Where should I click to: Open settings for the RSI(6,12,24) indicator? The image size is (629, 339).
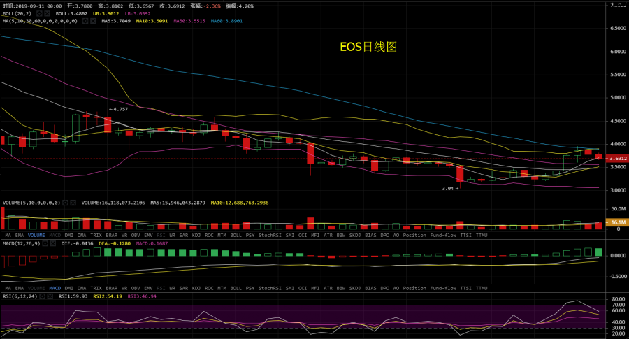coord(42,296)
